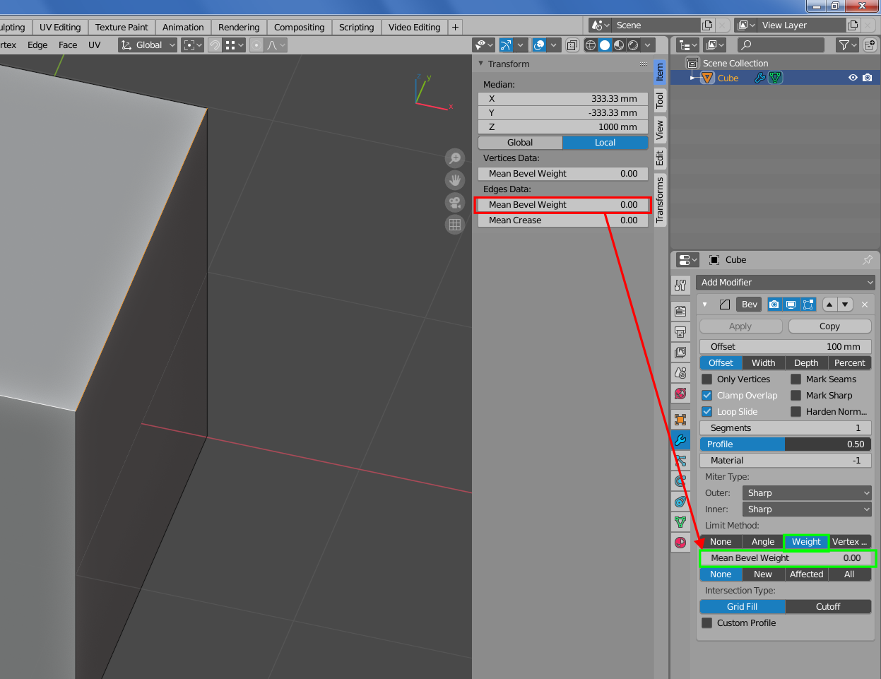Uncheck the Loop Slide checkbox

click(707, 412)
